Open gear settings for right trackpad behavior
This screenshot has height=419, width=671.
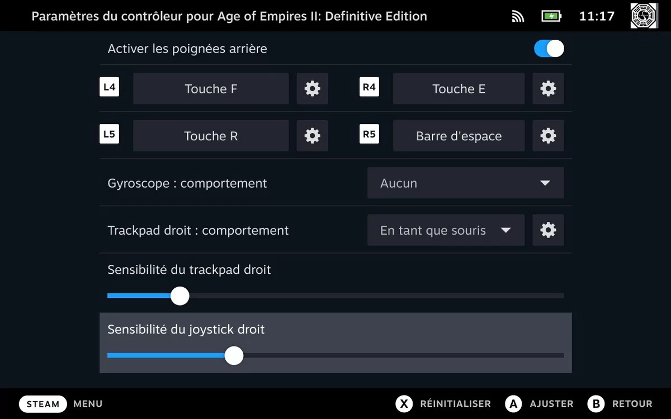pos(548,230)
